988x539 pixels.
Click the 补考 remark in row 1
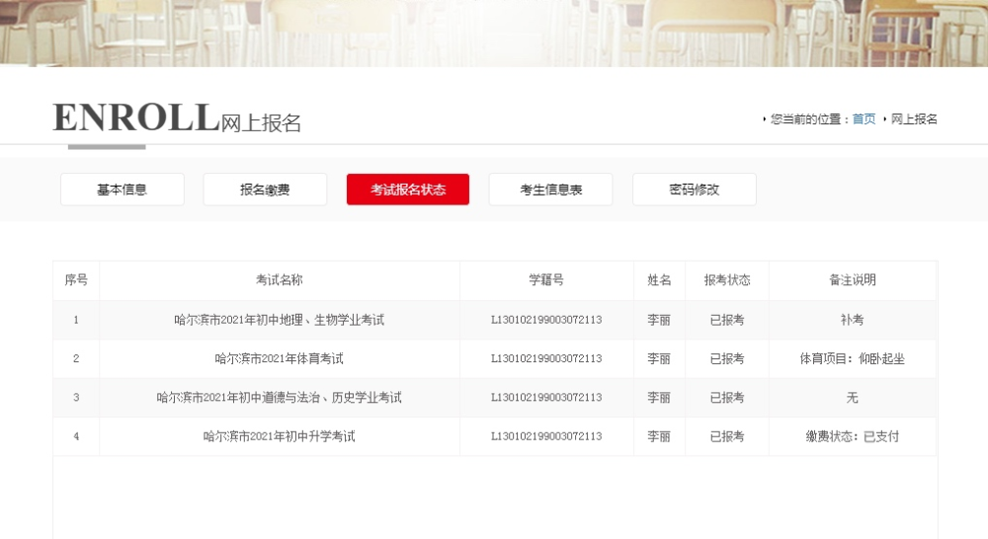pos(853,320)
